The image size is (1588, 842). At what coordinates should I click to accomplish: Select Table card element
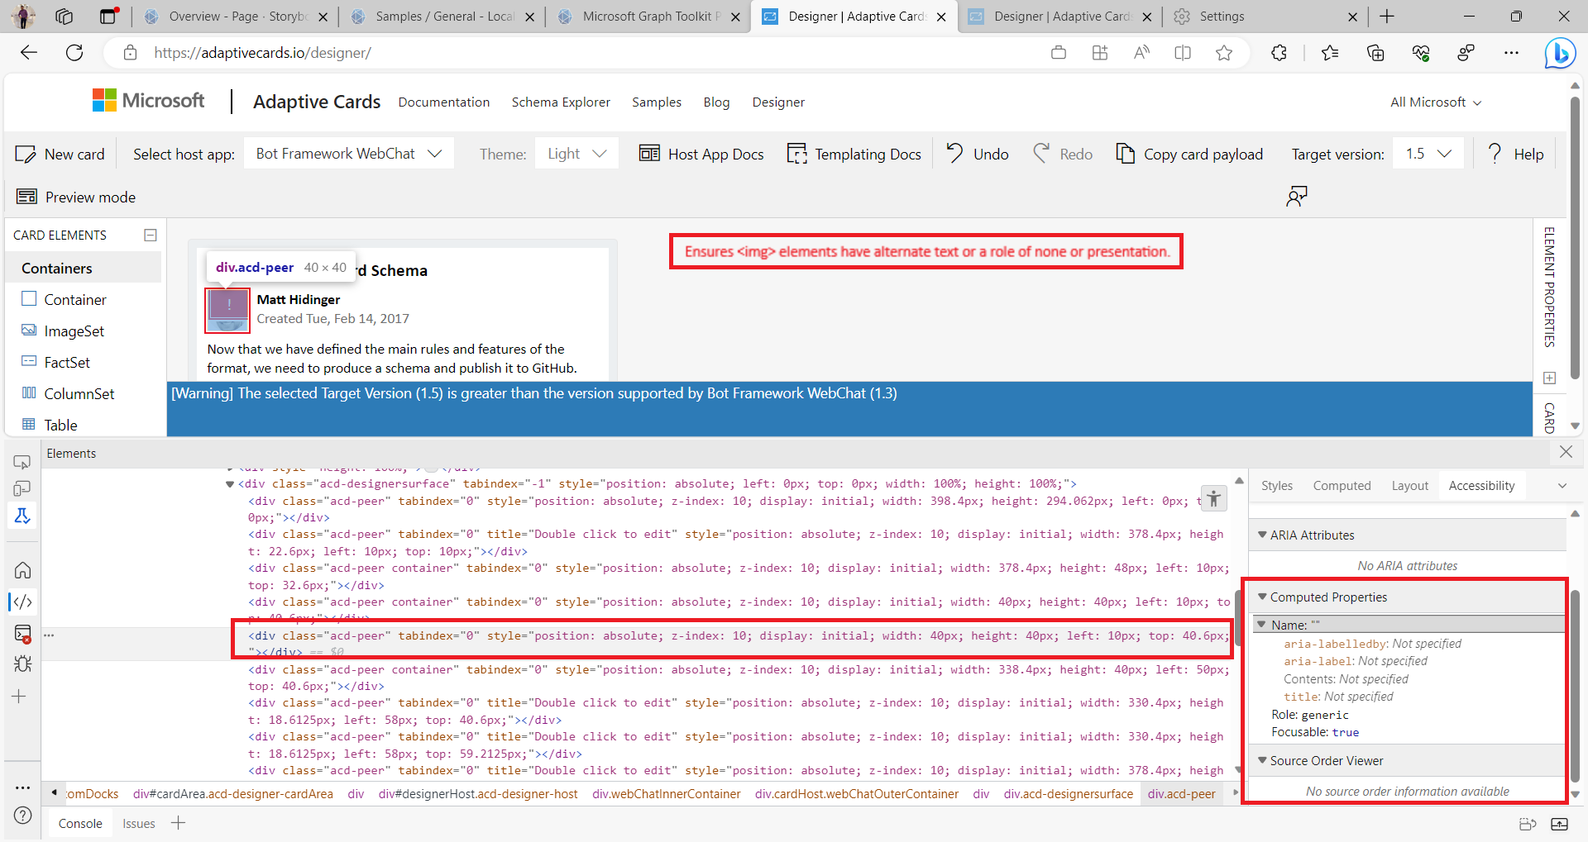point(60,426)
